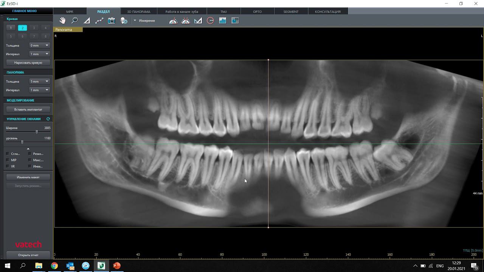
Task: Open the notification center icon
Action: pos(474,266)
